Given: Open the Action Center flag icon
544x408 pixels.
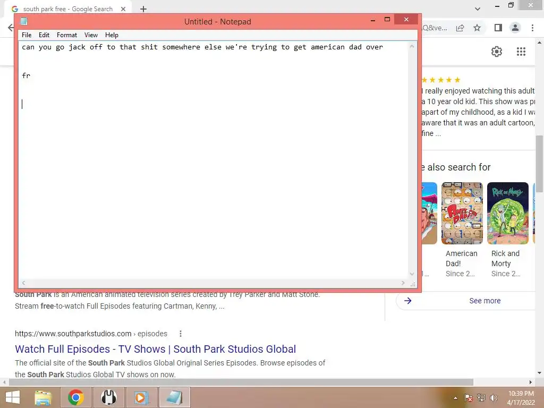Looking at the screenshot, I should coord(469,398).
